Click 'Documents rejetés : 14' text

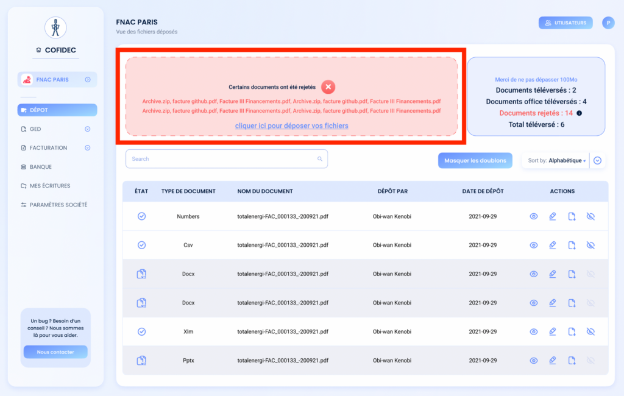click(x=536, y=113)
